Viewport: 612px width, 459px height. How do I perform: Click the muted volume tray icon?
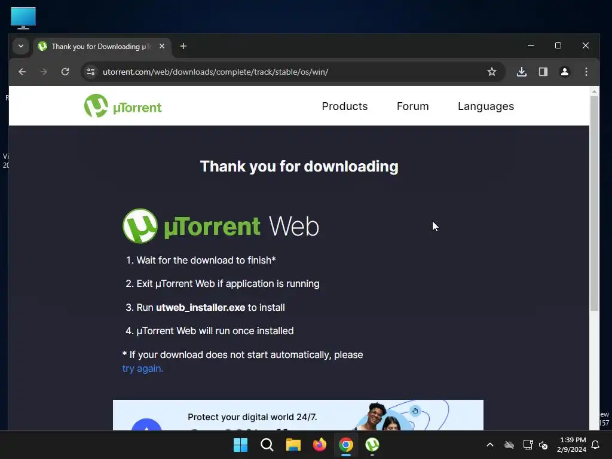coord(543,445)
